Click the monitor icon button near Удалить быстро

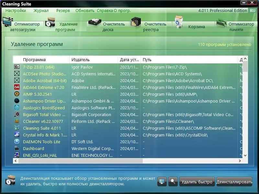162,182
